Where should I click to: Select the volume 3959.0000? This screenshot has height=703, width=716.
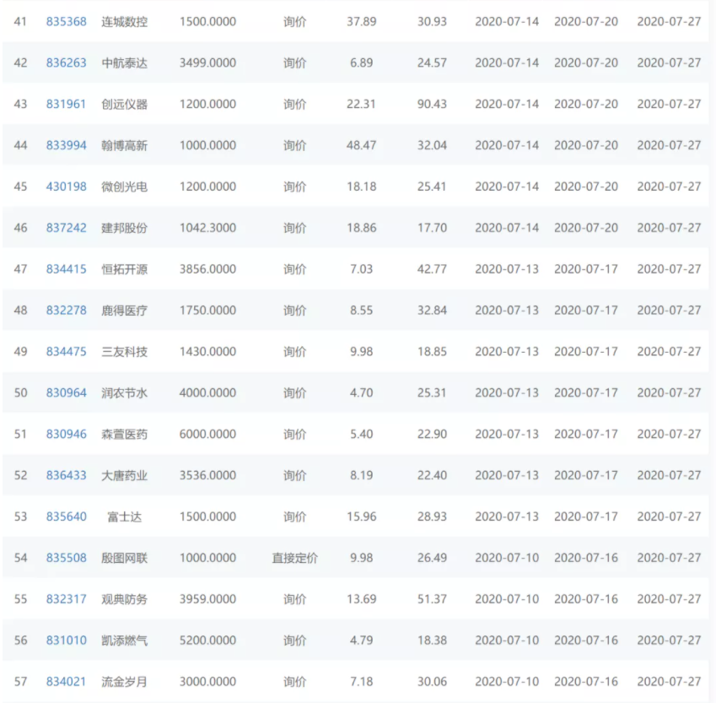(x=207, y=599)
